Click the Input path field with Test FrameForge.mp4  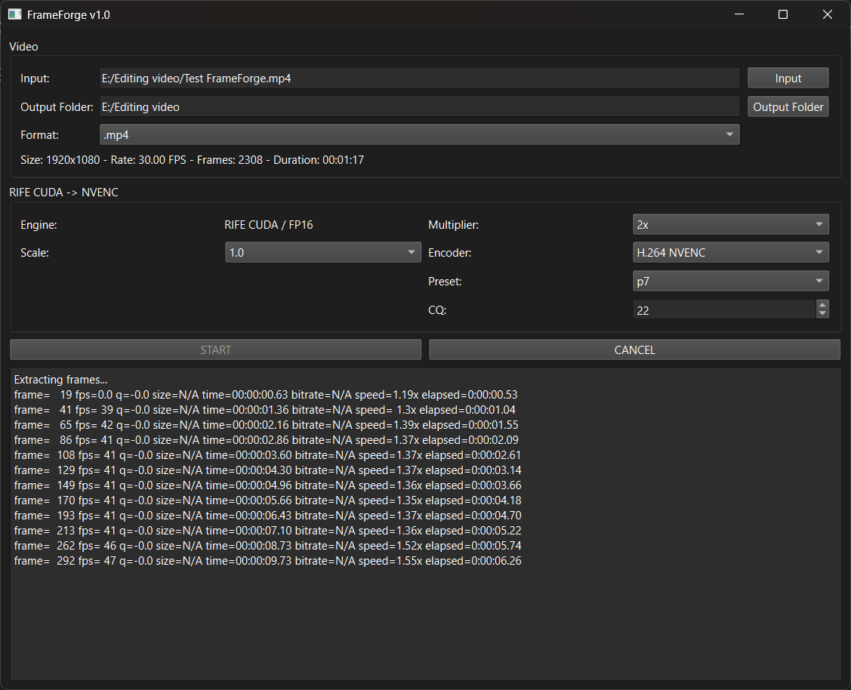420,78
